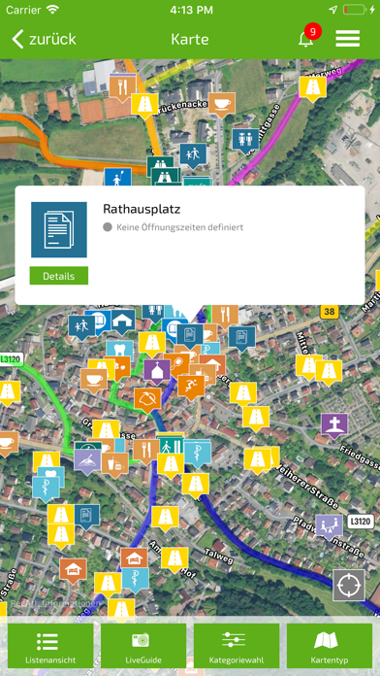Select the purple cemetery cross marker

[x=334, y=426]
